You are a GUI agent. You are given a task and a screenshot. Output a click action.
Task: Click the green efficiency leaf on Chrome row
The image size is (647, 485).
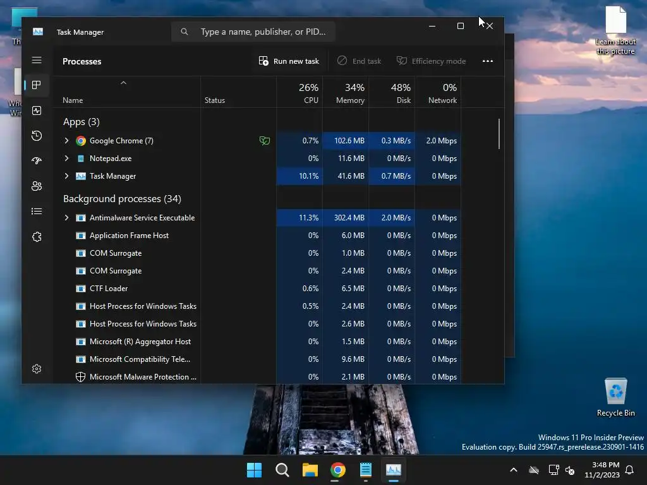(265, 141)
